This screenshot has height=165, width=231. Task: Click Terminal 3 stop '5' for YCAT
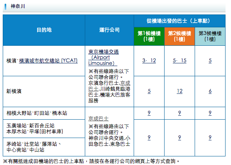point(210,61)
